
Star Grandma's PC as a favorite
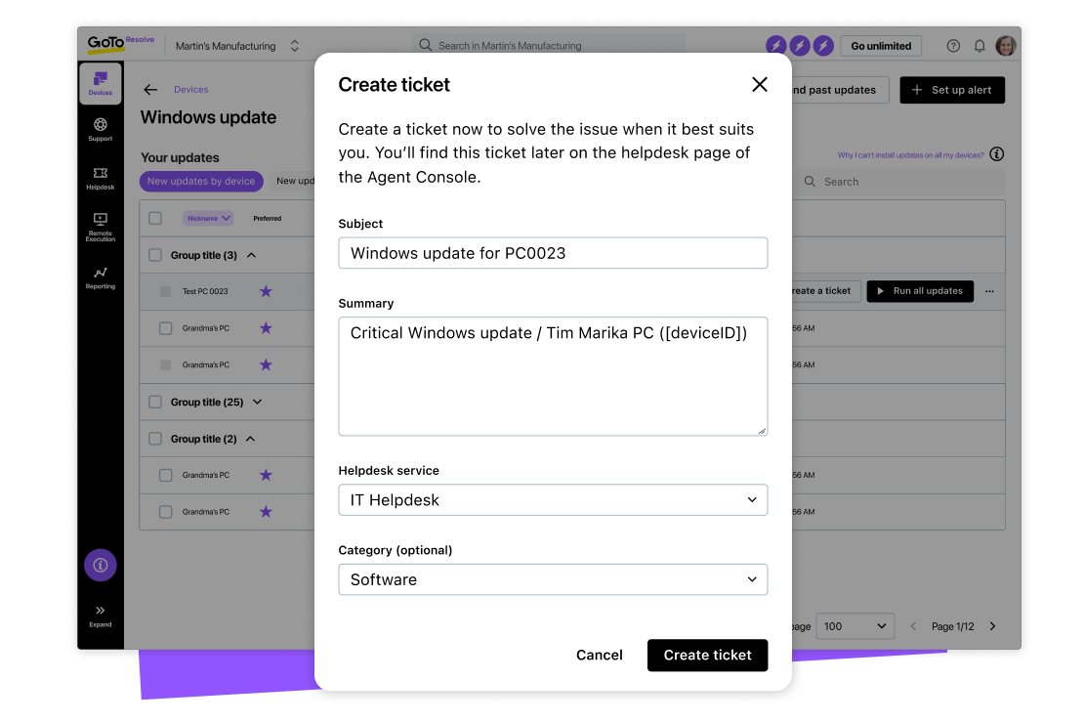266,328
